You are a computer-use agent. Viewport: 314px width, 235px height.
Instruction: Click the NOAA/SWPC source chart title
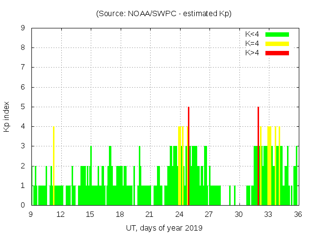coord(163,14)
